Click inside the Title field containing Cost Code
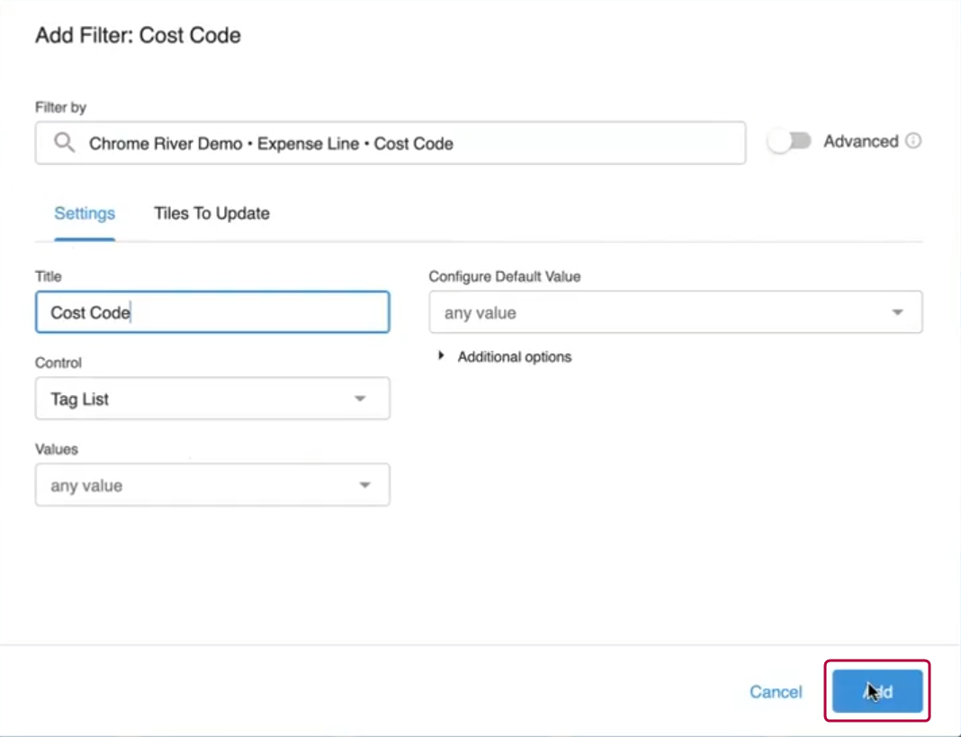The width and height of the screenshot is (961, 737). 211,312
